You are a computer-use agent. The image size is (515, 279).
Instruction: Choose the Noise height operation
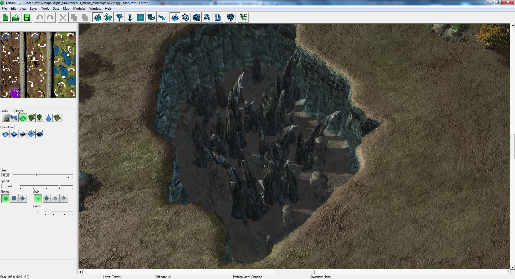tap(31, 134)
